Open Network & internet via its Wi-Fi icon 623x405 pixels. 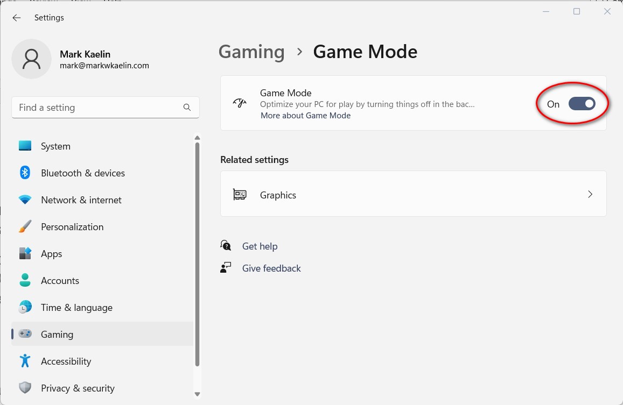pyautogui.click(x=25, y=200)
